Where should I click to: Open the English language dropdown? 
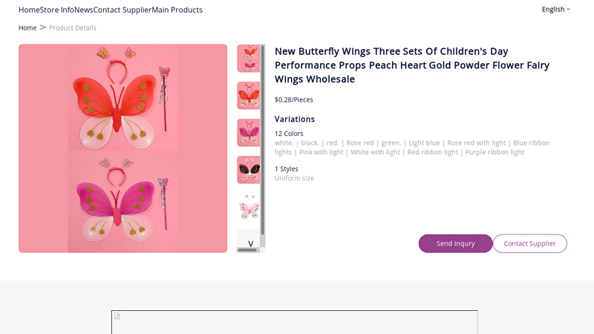[x=555, y=9]
